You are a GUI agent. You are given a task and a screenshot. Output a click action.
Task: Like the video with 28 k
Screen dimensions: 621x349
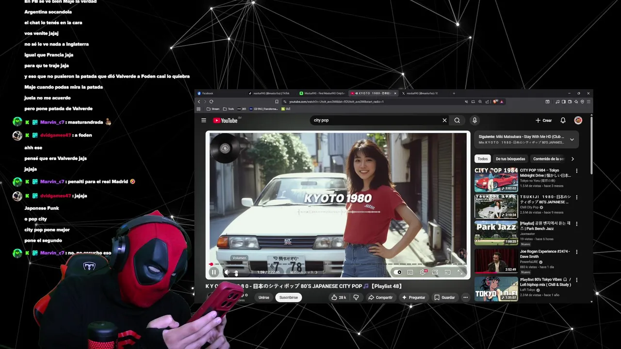pyautogui.click(x=339, y=297)
